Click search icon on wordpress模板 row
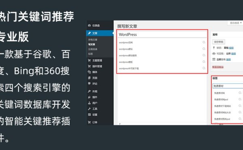 204,62
